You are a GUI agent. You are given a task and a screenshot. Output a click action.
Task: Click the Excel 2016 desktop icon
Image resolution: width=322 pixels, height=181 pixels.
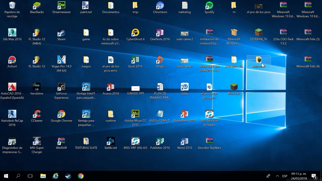click(x=135, y=62)
